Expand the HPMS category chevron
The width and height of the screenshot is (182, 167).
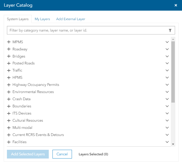167,78
